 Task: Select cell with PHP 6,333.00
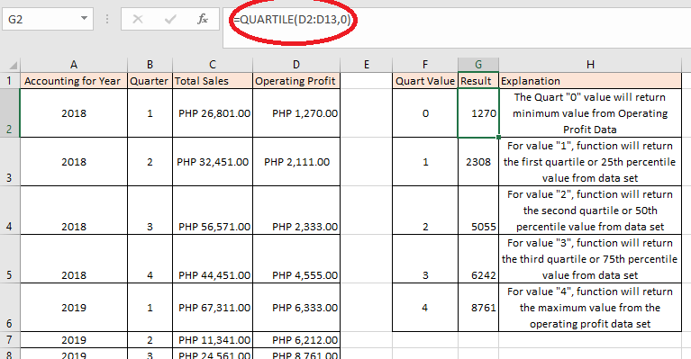pos(296,307)
